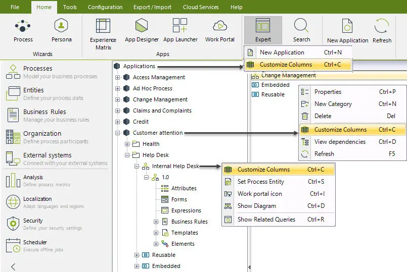Collapse the Internal Help Desk process
This screenshot has height=272, width=407.
coord(137,167)
